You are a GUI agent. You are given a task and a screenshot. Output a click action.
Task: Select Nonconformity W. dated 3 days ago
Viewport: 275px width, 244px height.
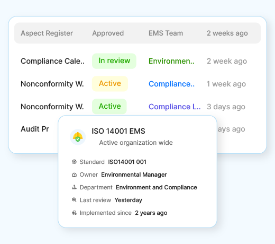coord(52,107)
